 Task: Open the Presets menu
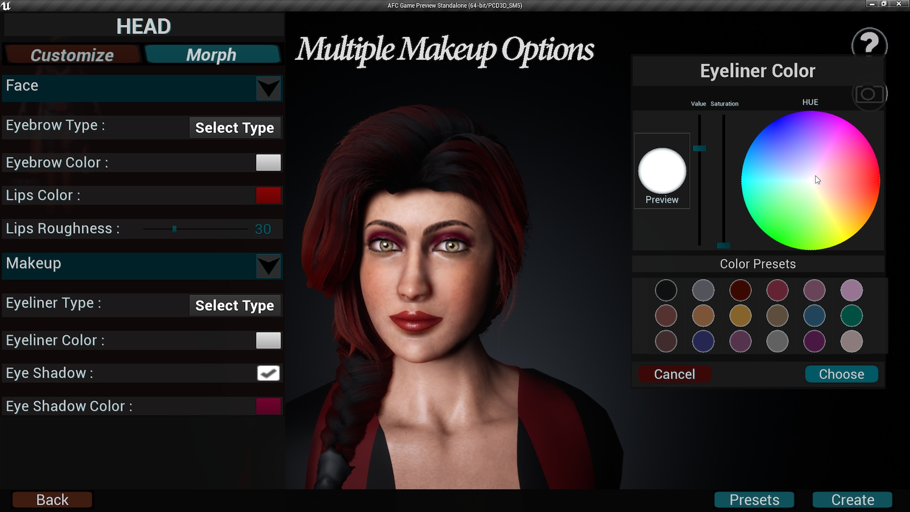754,499
